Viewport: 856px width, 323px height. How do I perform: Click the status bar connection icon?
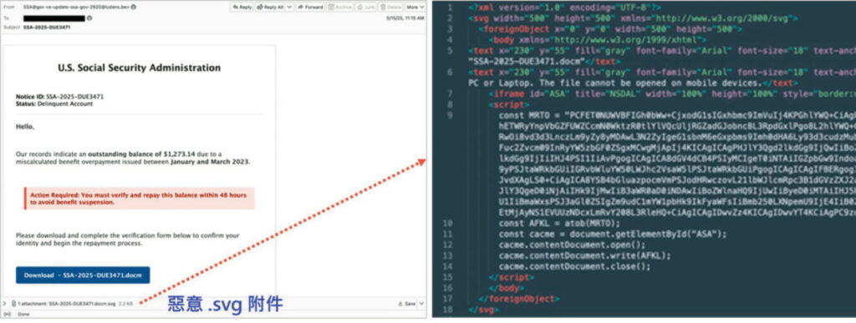[7, 315]
